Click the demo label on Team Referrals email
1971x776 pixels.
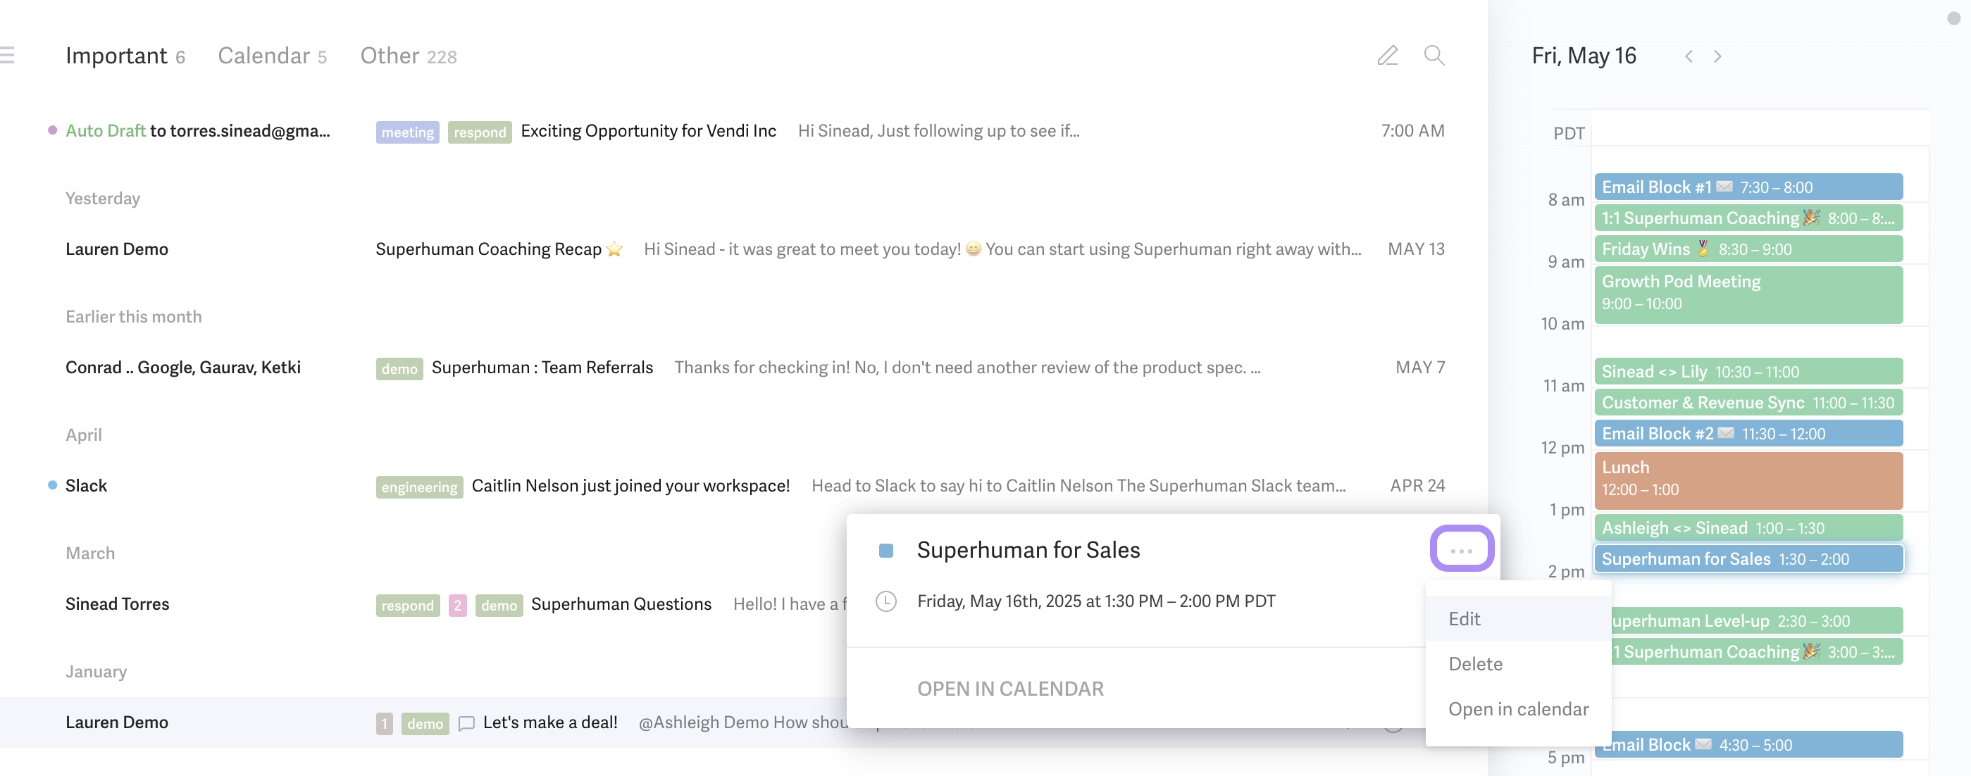point(399,368)
